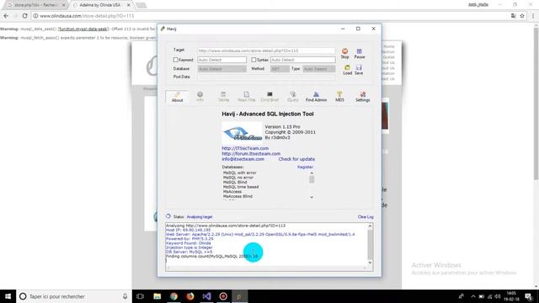Open Task View from taskbar
The image size is (539, 303).
point(141,296)
